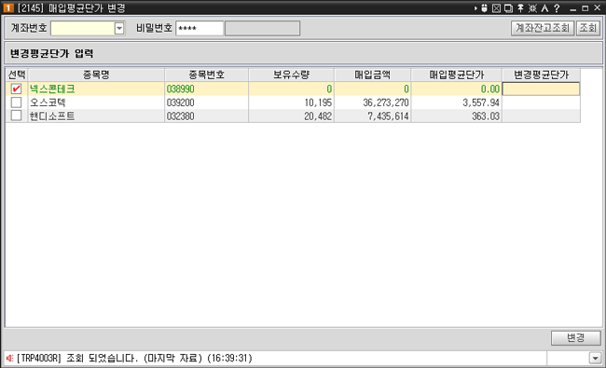The image size is (606, 368).
Task: Click the 조회 button
Action: pos(588,28)
